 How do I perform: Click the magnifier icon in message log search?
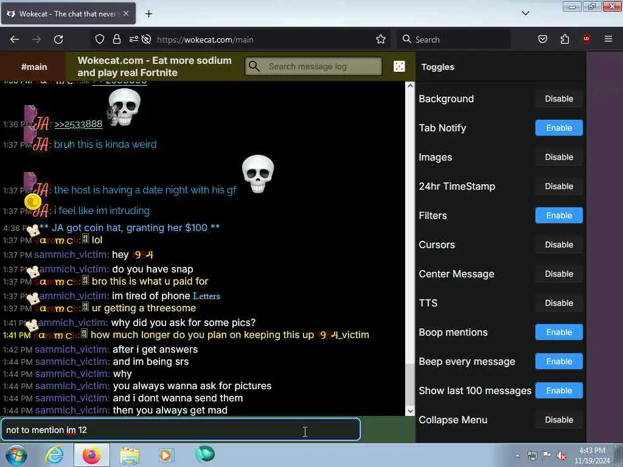(254, 66)
